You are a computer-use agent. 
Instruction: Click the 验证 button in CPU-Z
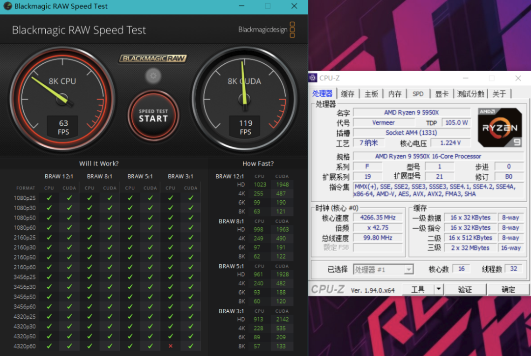465,289
